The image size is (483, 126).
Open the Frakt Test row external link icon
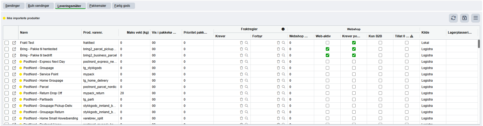[x=14, y=43]
